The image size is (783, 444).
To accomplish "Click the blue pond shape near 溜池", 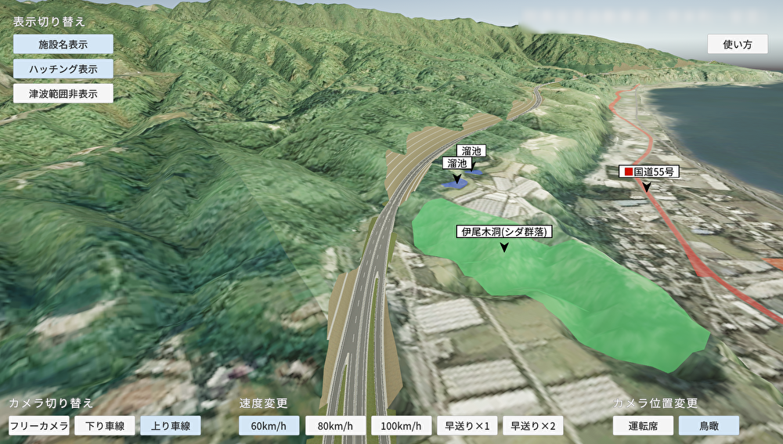I will pyautogui.click(x=453, y=184).
